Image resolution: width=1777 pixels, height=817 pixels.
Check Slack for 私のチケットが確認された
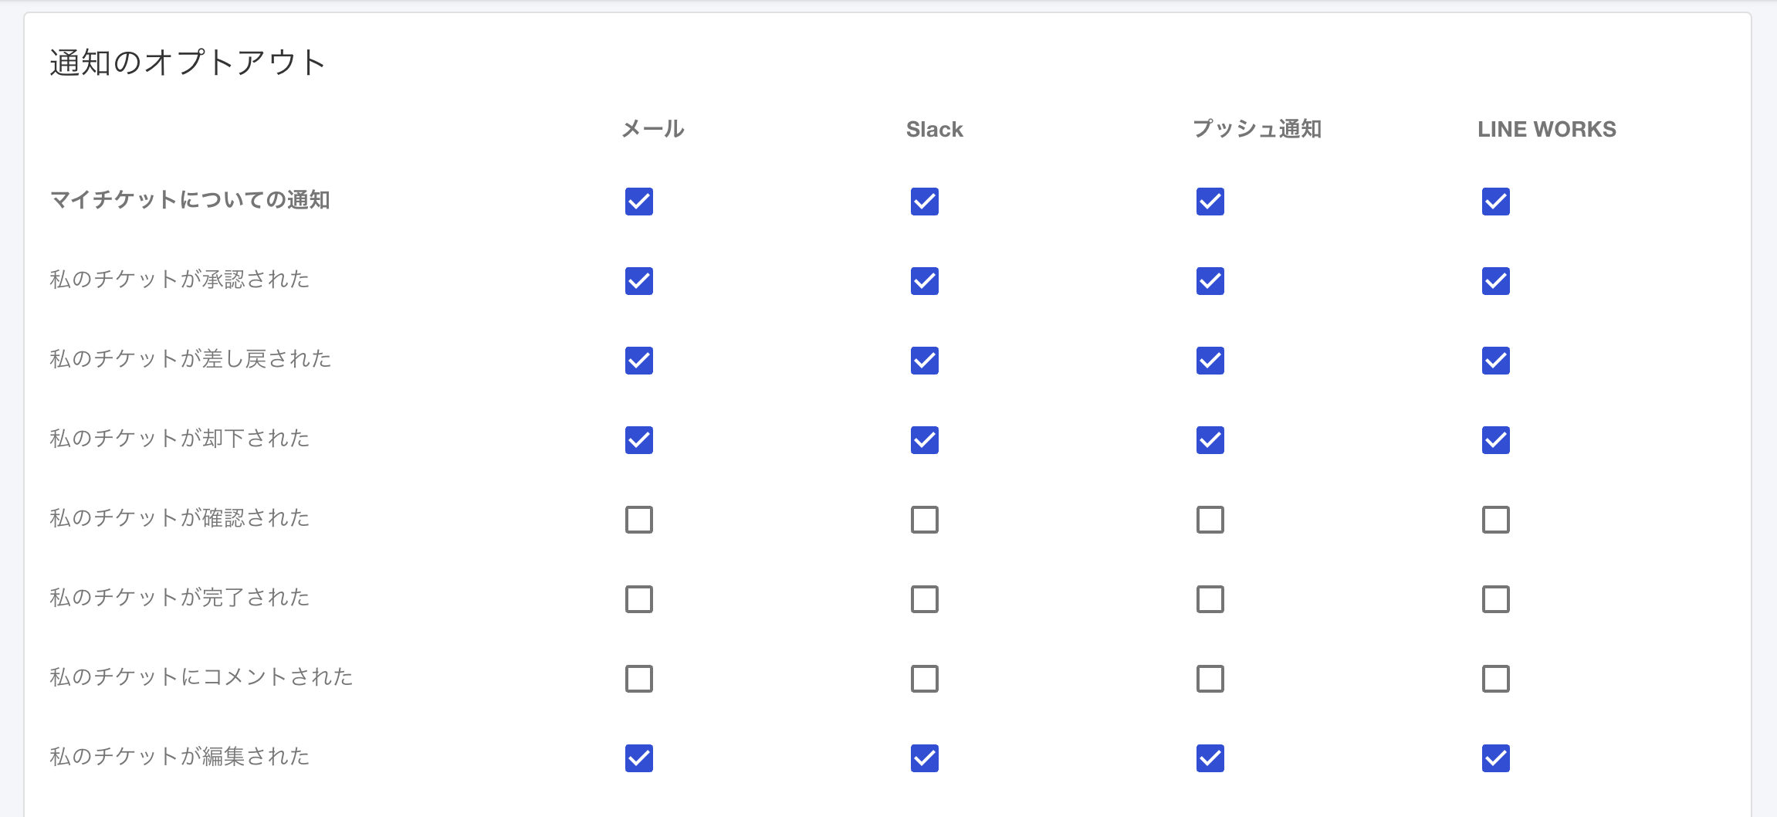pos(925,520)
